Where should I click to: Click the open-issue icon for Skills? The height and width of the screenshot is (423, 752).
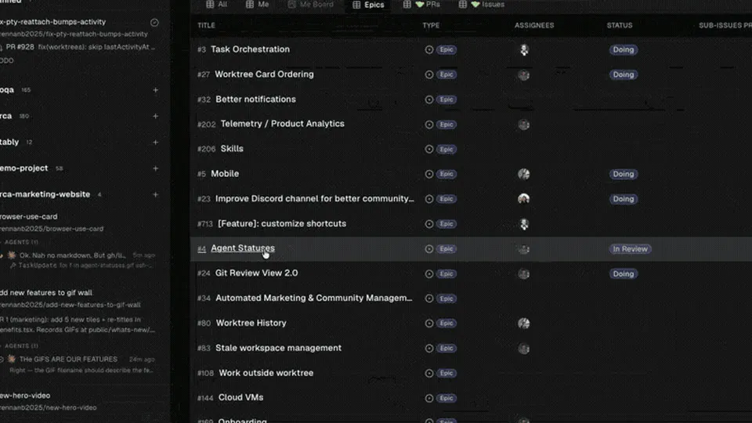click(428, 149)
